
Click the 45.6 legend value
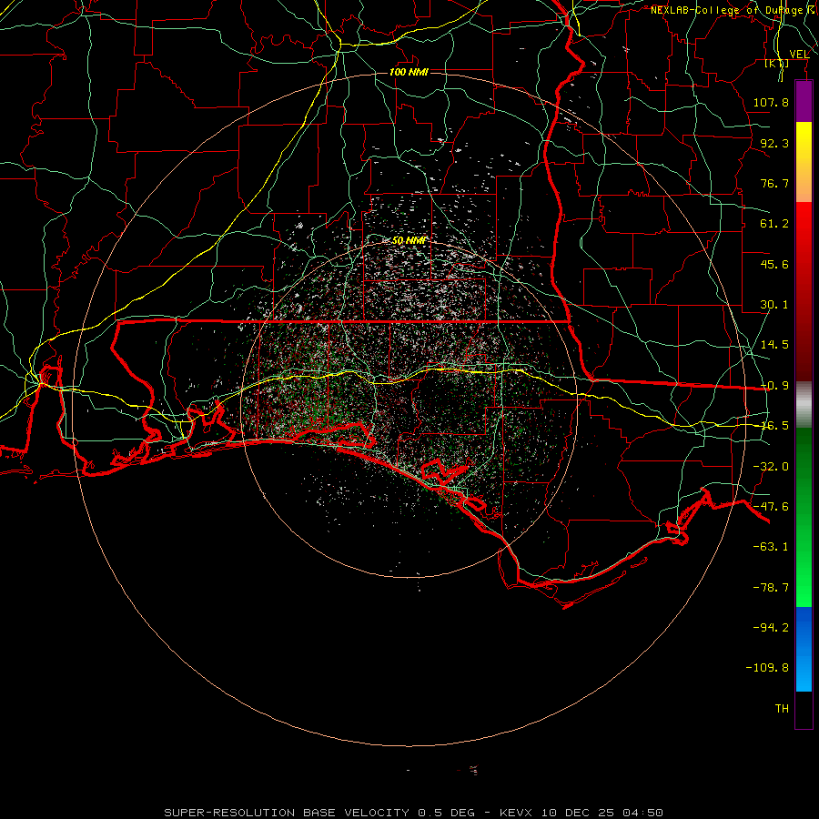[x=774, y=264]
